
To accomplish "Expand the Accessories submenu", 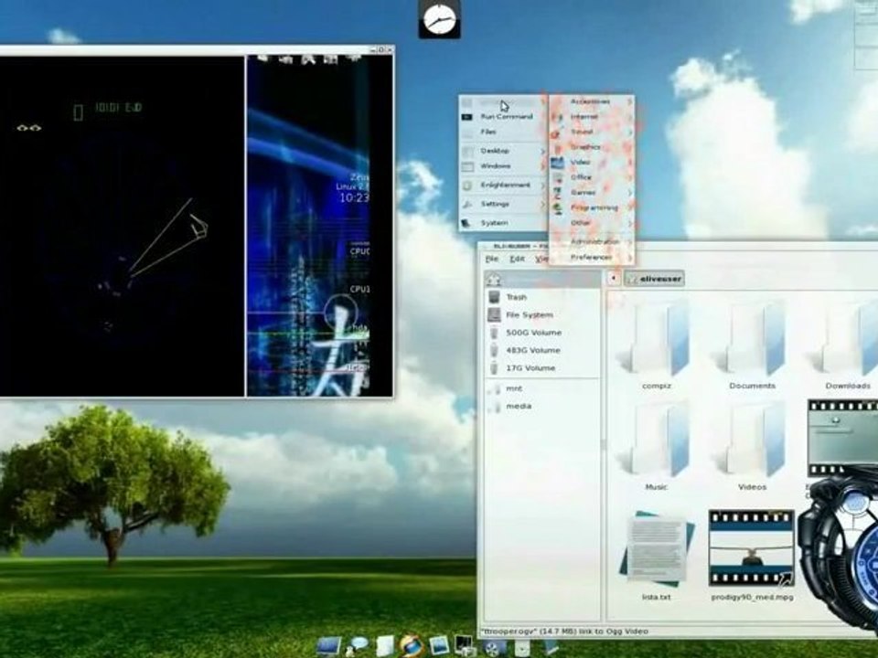I will (592, 101).
